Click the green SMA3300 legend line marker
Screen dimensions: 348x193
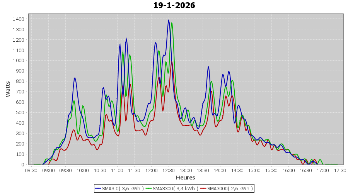click(x=149, y=188)
